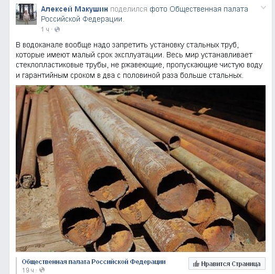
Task: Click the Алексей Макушин name link
Action: coord(75,9)
